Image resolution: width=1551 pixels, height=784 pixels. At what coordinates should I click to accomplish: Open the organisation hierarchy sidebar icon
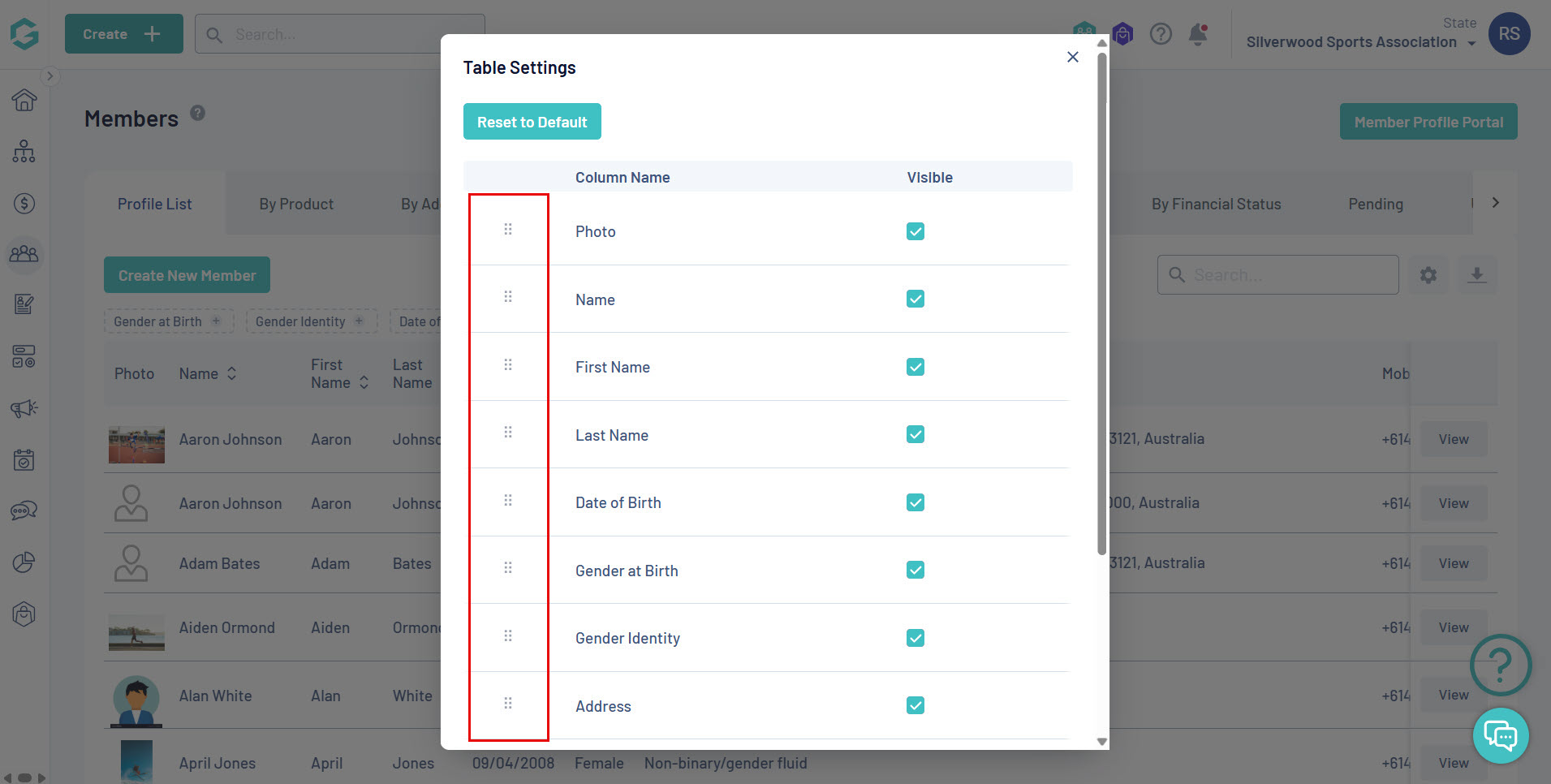coord(24,151)
